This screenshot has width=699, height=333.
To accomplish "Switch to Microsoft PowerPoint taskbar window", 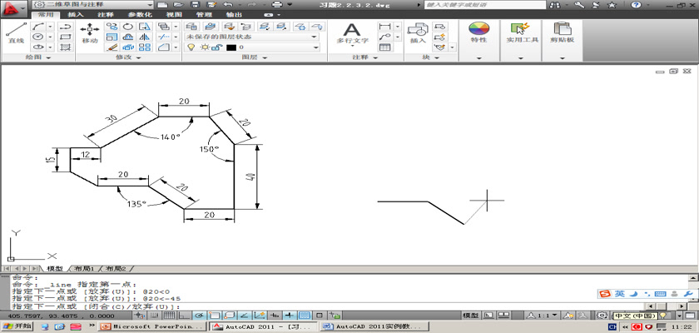I will [x=152, y=327].
